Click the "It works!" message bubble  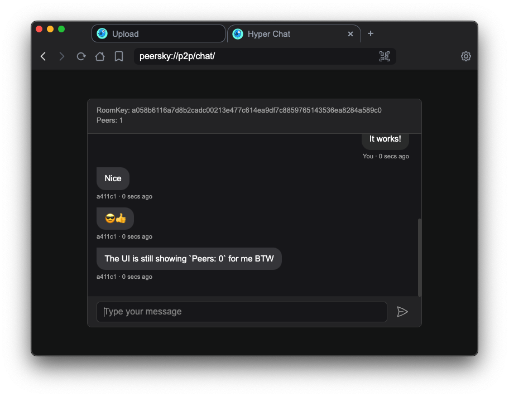385,139
